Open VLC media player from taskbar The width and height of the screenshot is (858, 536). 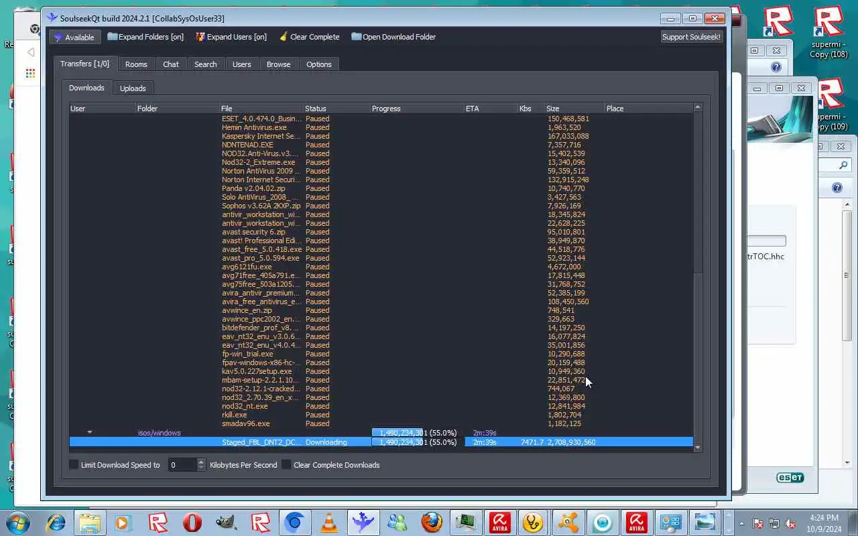point(329,522)
